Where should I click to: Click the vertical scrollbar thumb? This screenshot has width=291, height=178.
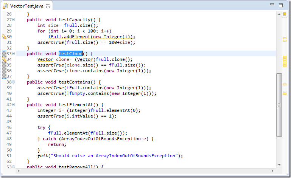[279, 105]
